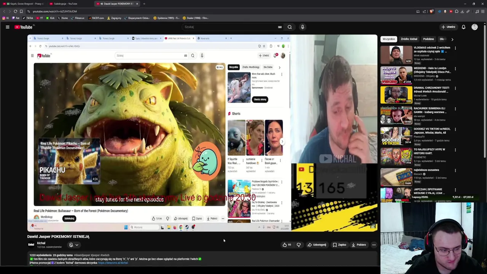This screenshot has width=487, height=274.
Task: Bookmark the page with the bookmark icon
Action: tap(21, 11)
